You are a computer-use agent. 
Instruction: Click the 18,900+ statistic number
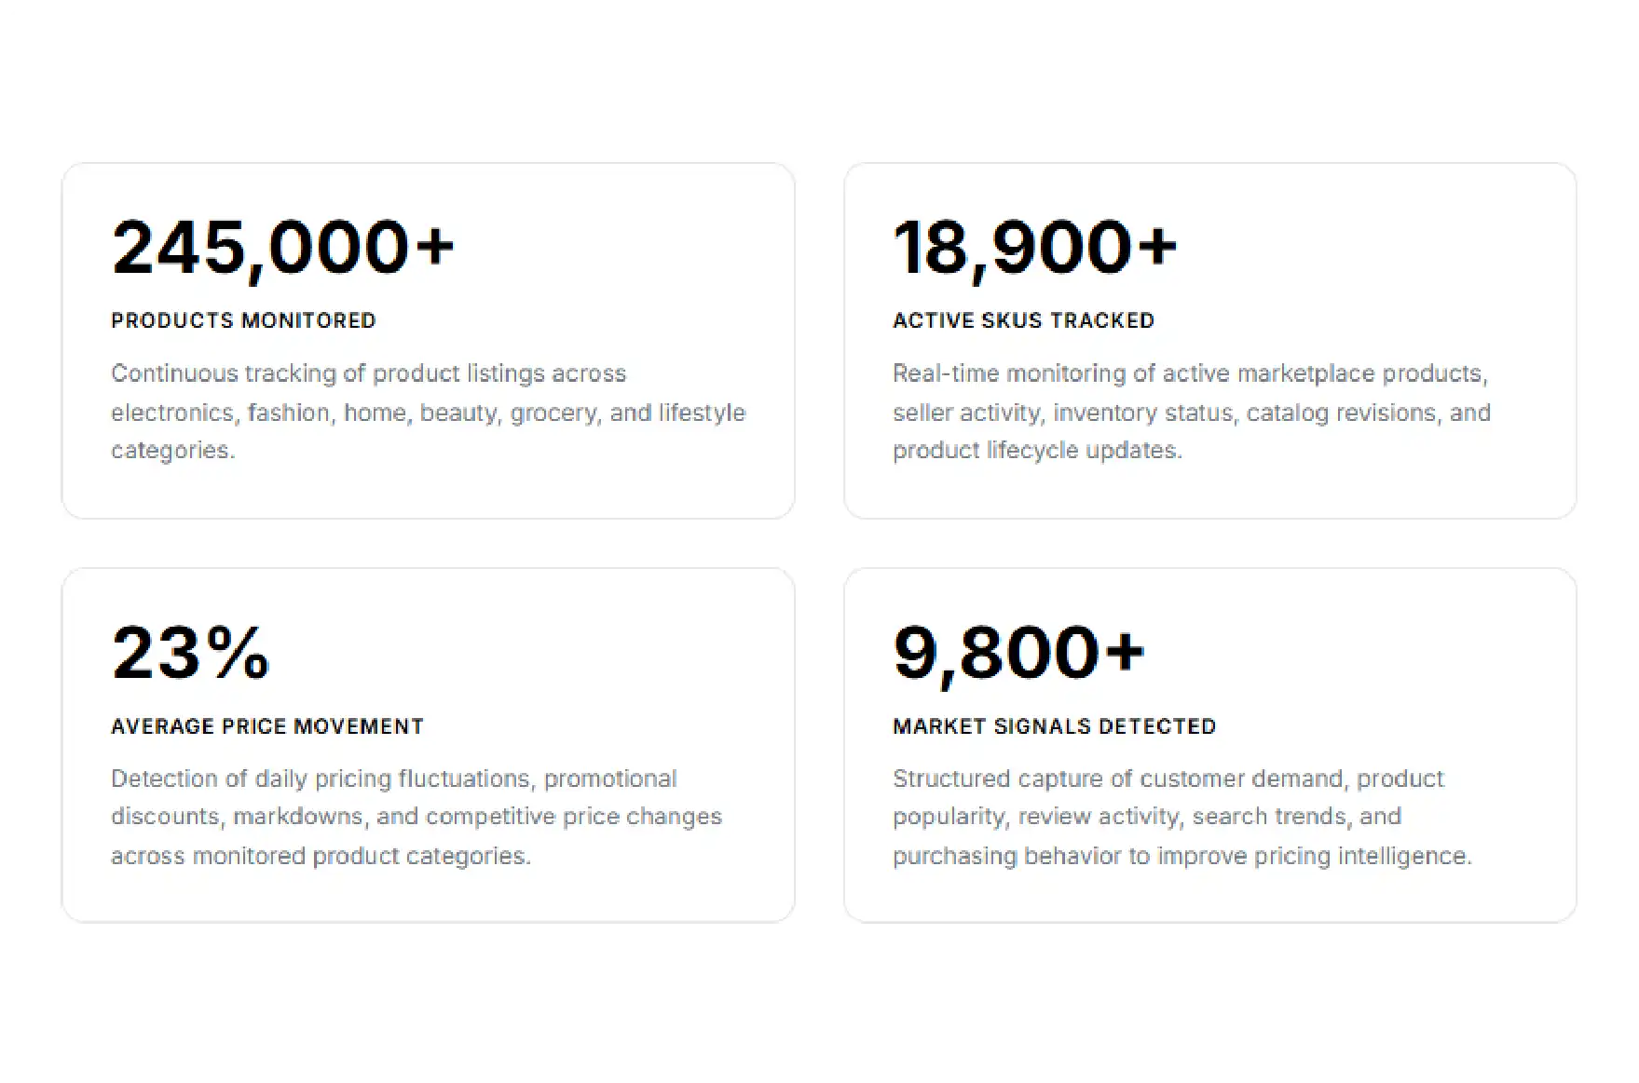[1035, 248]
